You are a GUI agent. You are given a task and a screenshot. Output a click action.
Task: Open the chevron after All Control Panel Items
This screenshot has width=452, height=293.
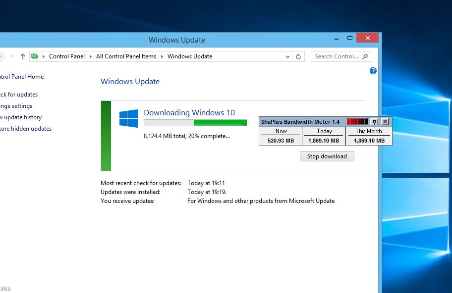click(x=161, y=56)
